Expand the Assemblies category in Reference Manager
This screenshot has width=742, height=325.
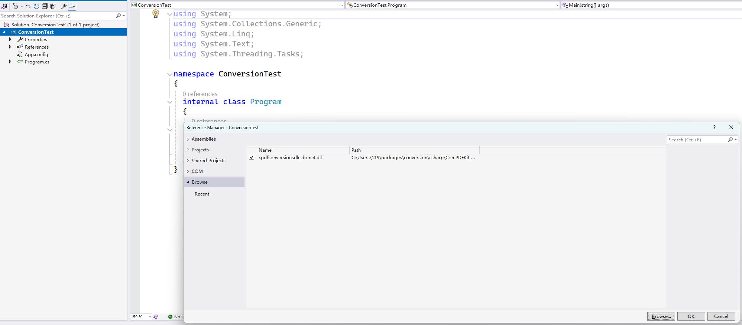click(188, 139)
